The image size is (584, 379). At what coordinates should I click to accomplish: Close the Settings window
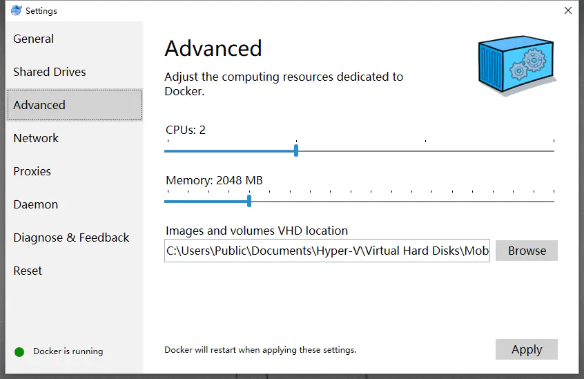click(568, 10)
